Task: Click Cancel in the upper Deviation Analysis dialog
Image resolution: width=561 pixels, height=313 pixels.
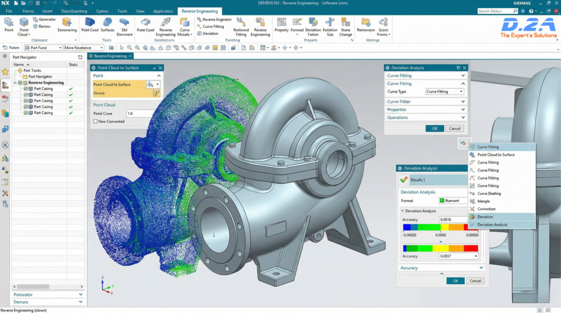Action: [454, 128]
